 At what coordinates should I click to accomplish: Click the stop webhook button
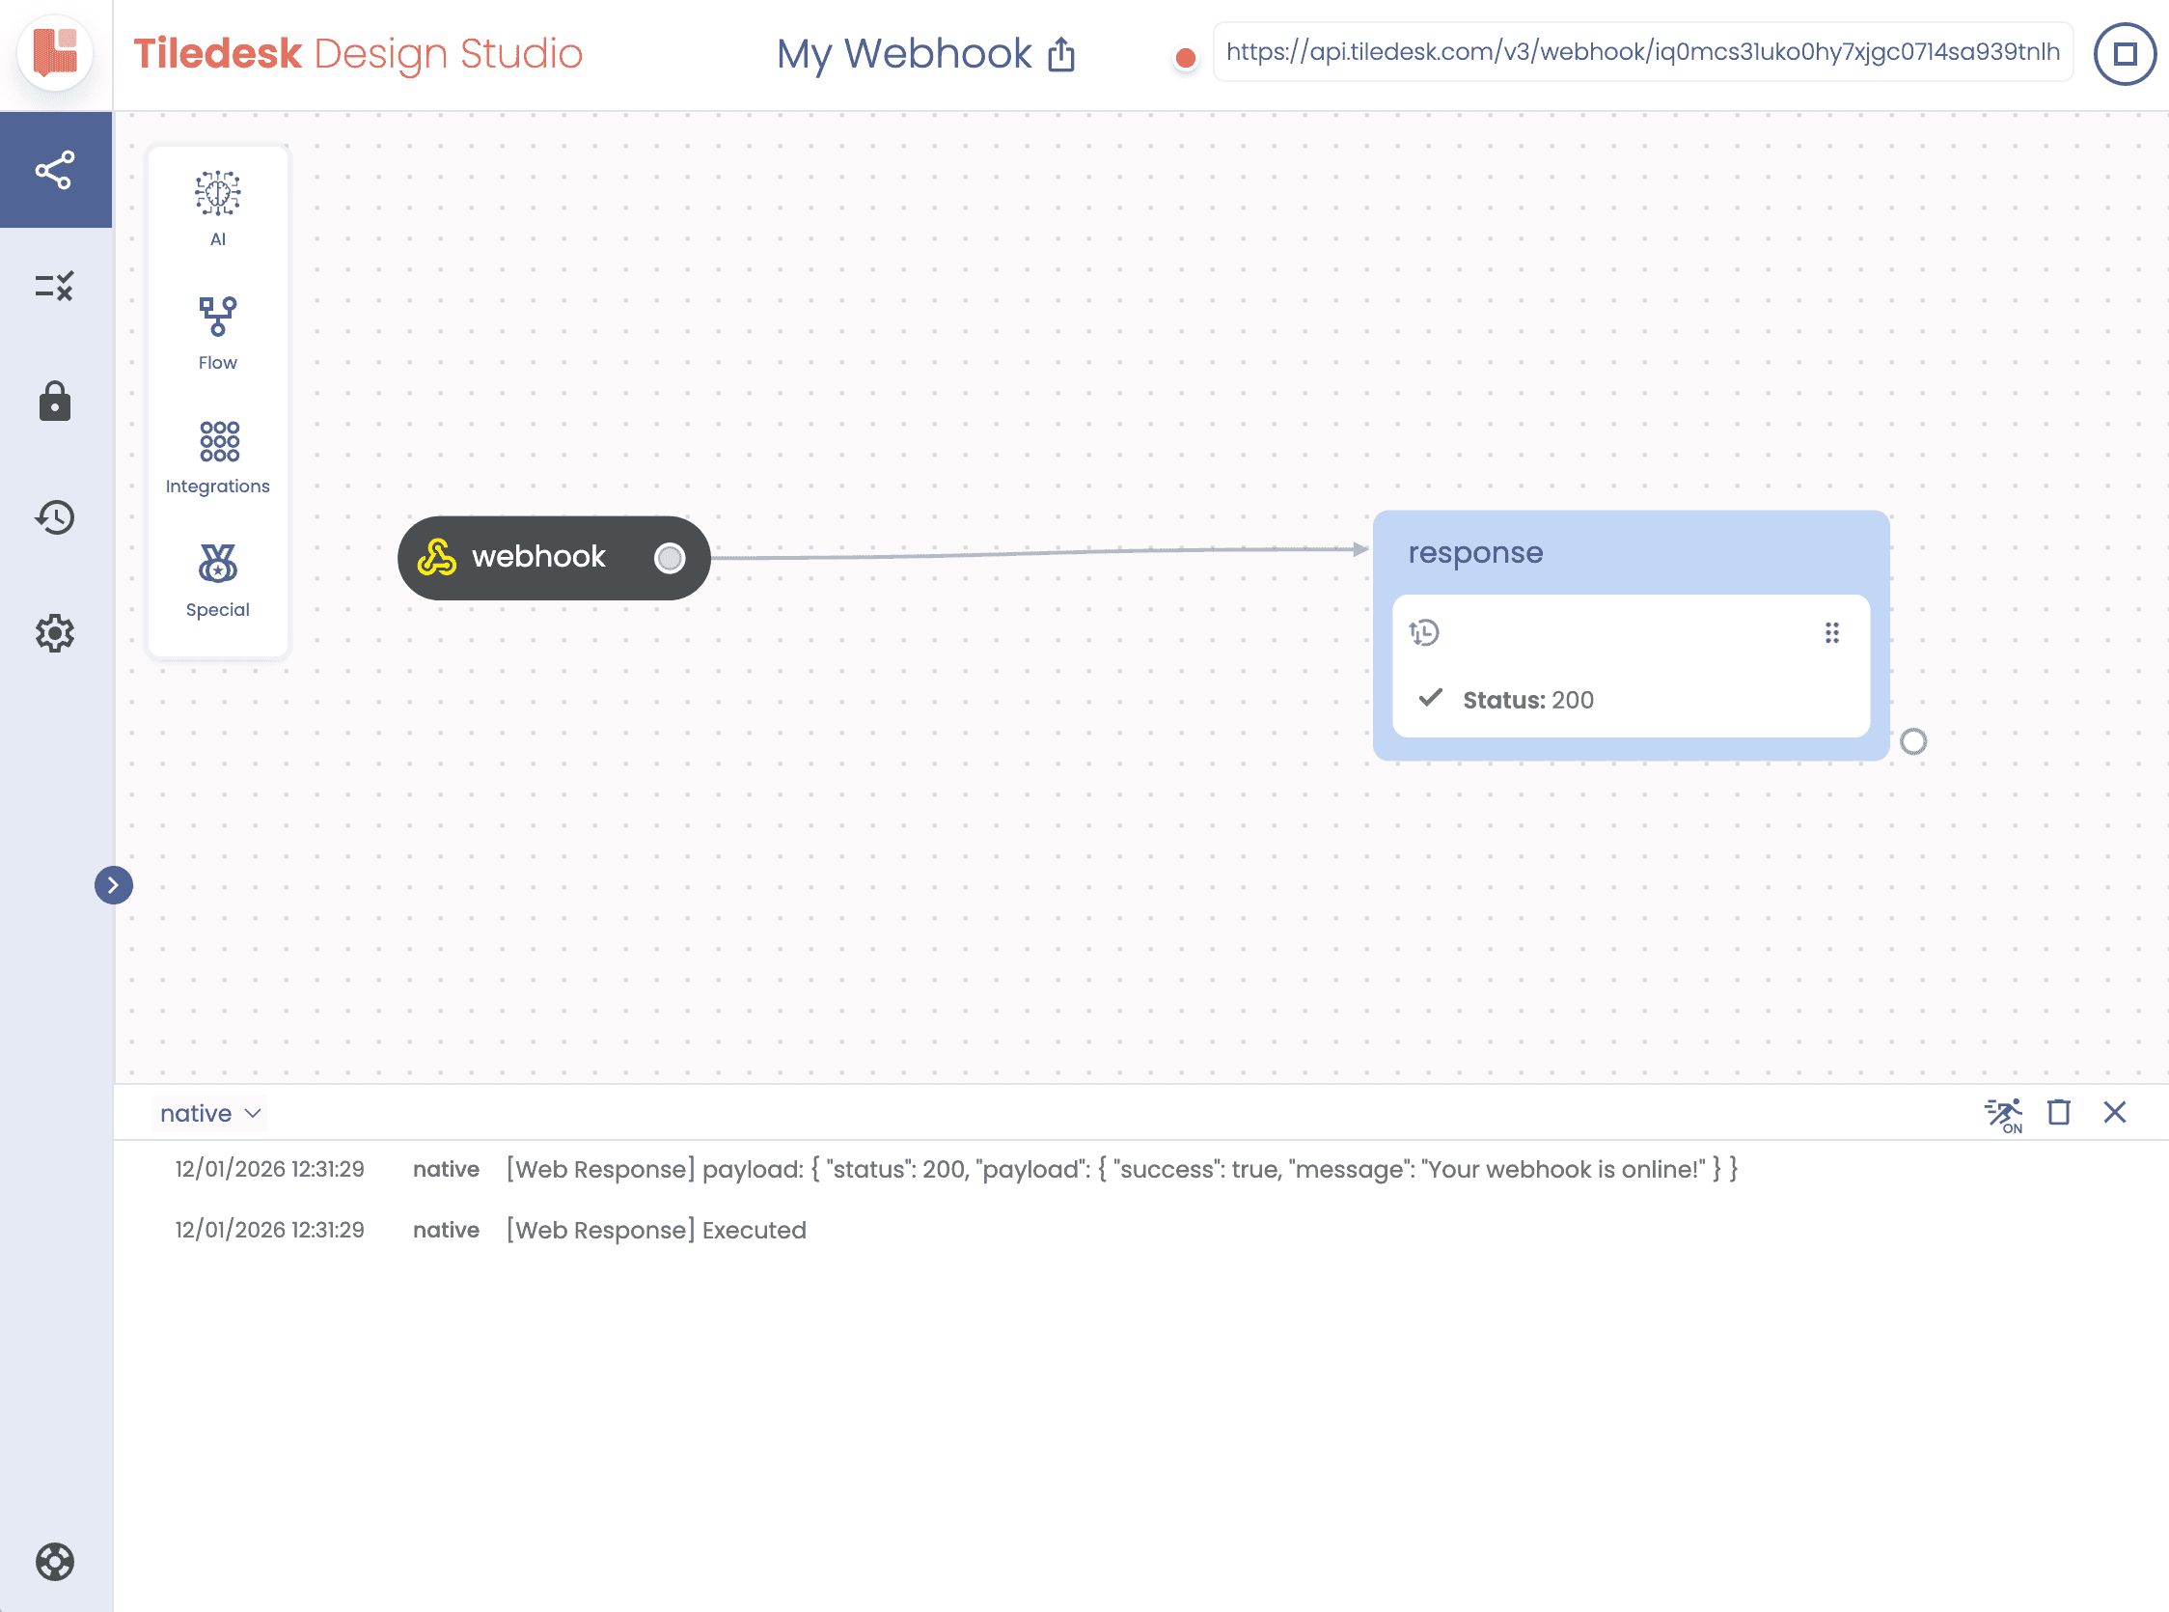coord(2126,54)
